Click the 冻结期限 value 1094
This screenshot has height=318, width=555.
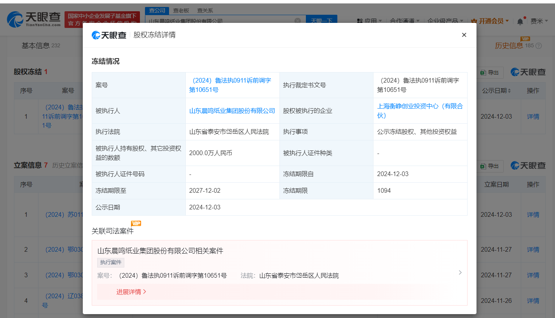coord(384,190)
